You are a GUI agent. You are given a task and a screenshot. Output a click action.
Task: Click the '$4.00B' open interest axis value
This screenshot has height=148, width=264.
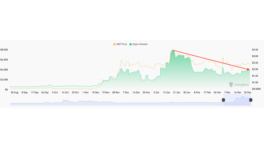pos(4,69)
